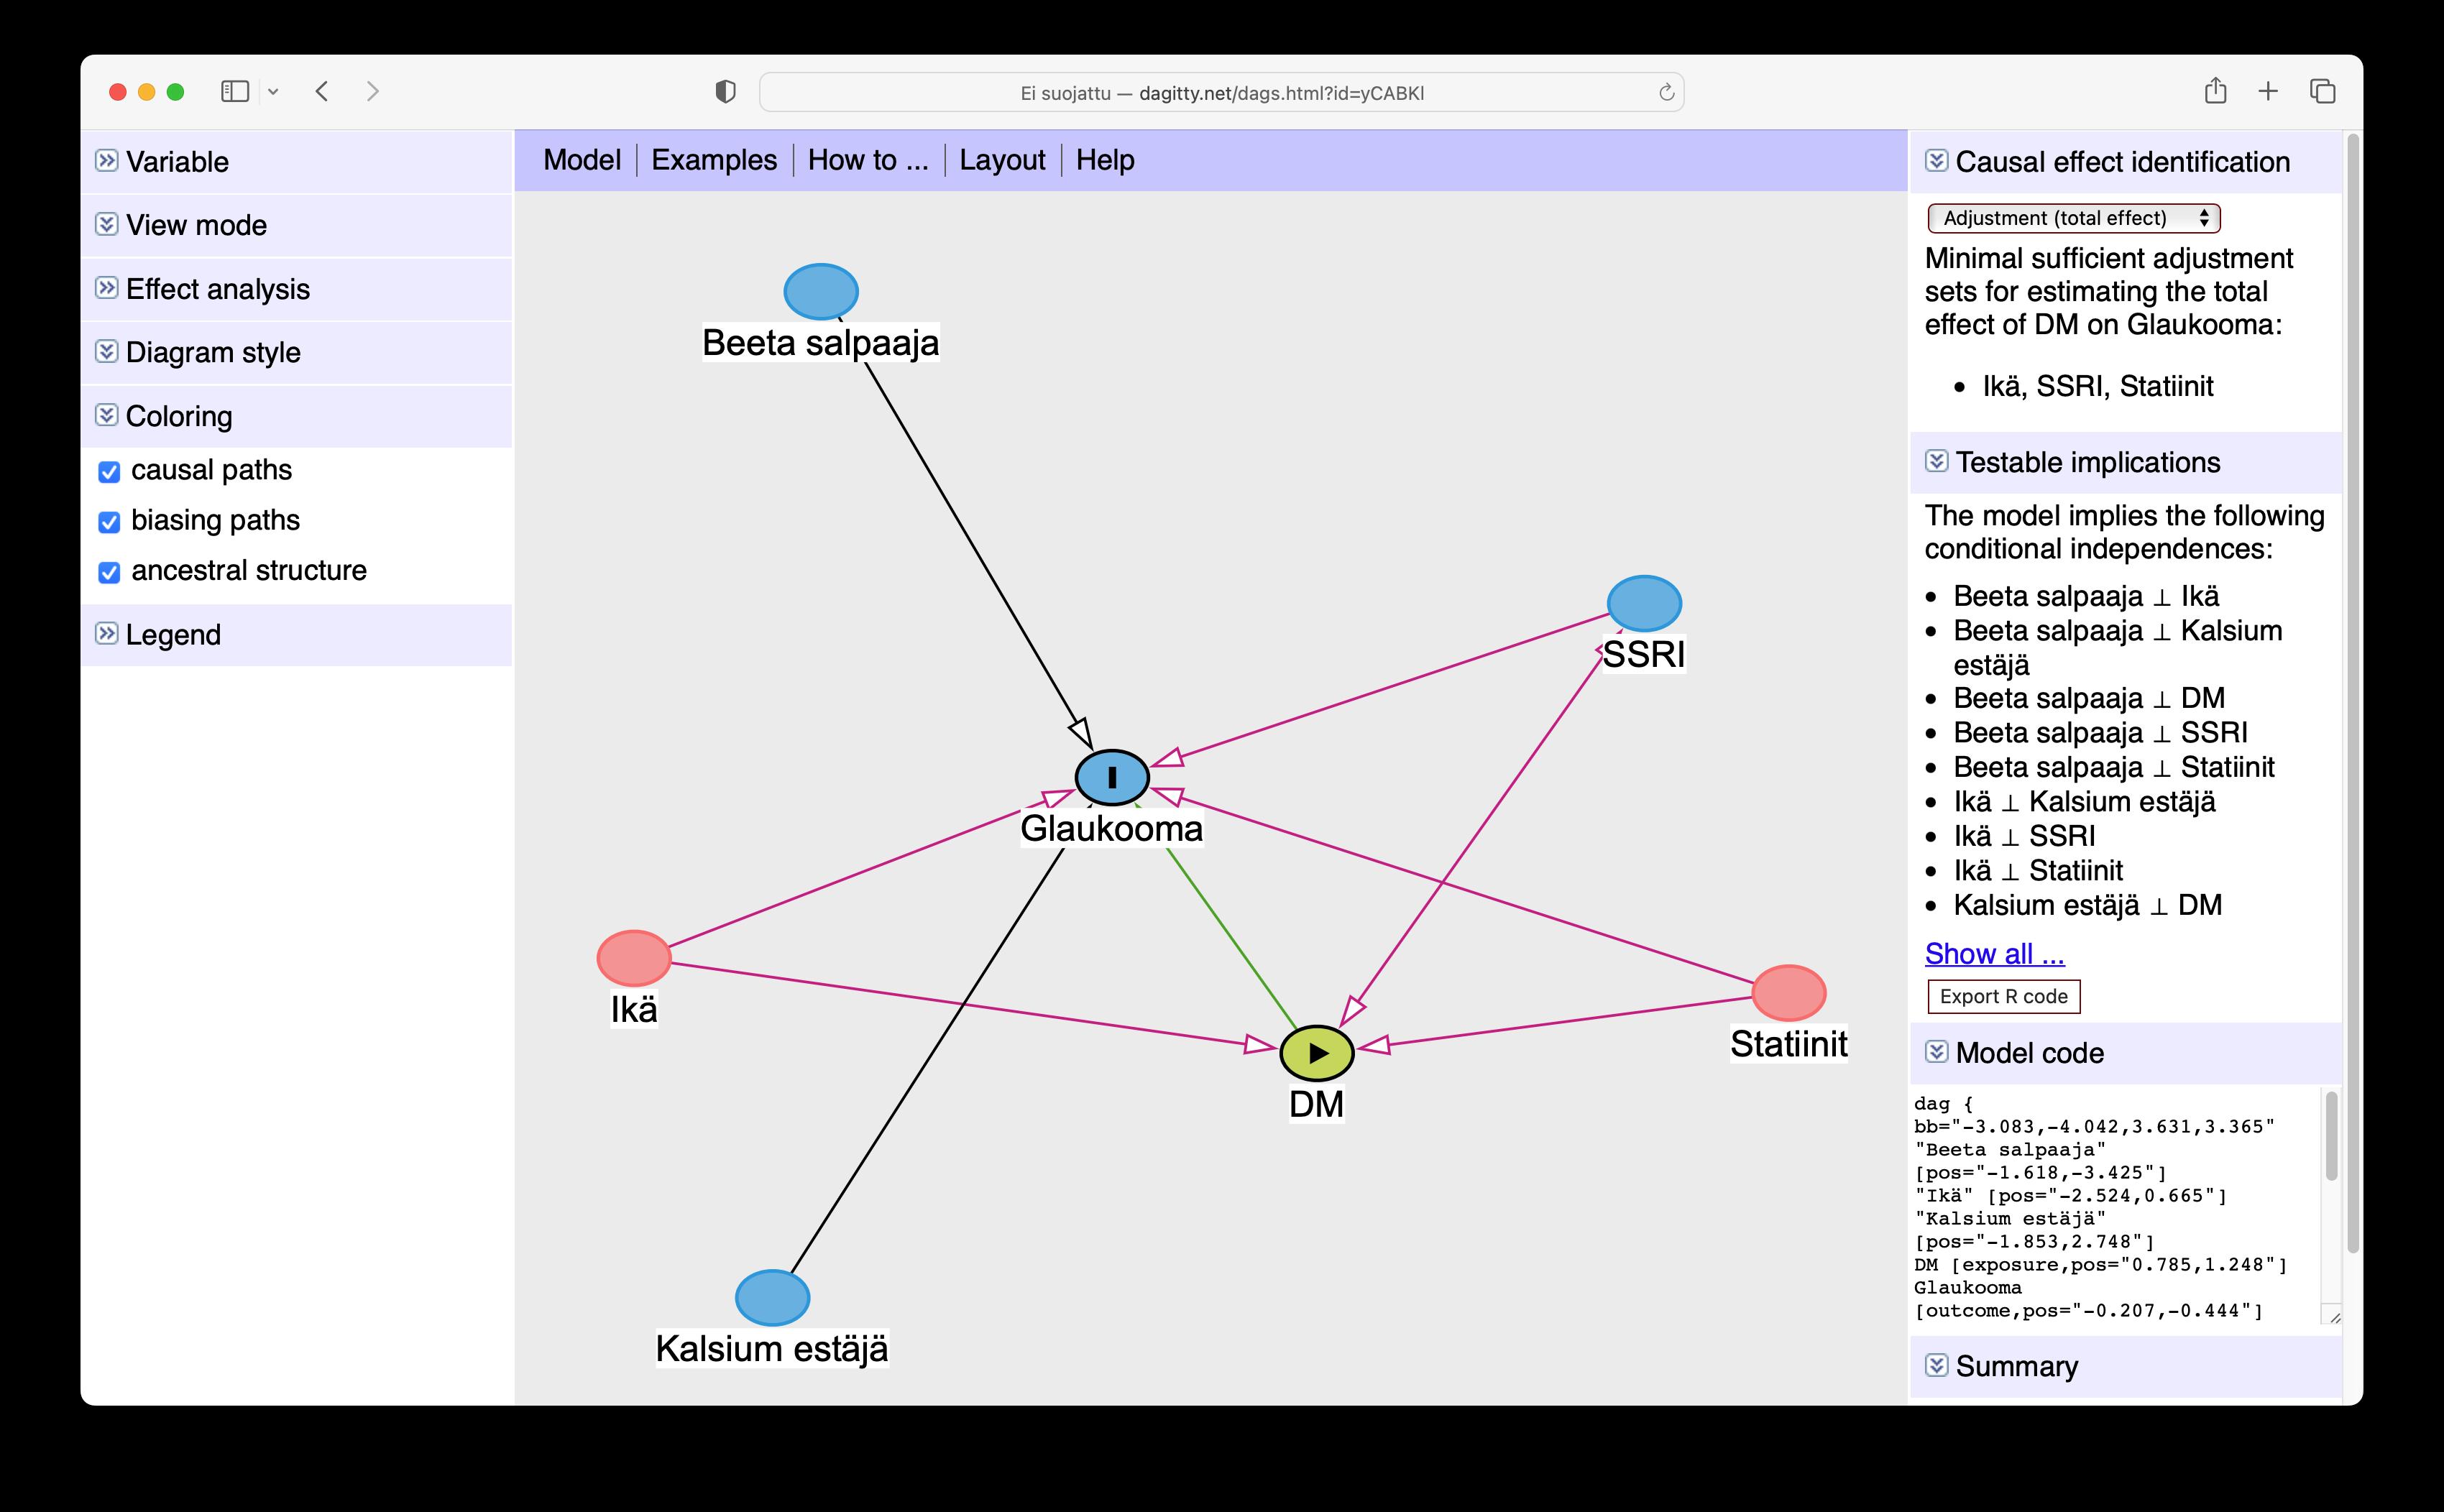Viewport: 2444px width, 1512px height.
Task: Select the Beeta salpaaja node
Action: point(821,291)
